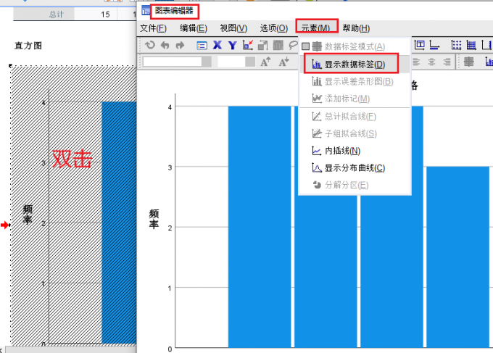This screenshot has height=353, width=493.
Task: Open the 帮助(H) menu
Action: [356, 28]
